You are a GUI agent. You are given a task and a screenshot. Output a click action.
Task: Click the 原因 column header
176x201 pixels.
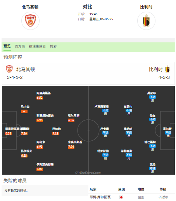pyautogui.click(x=122, y=189)
